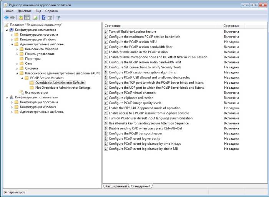The image size is (269, 197).
Task: Click the policy icon for Configure PCoIP image quality levels
Action: tap(106, 103)
